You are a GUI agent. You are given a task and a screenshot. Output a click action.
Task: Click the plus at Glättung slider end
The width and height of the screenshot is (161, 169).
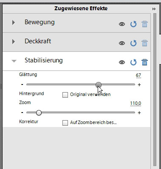[x=139, y=84]
